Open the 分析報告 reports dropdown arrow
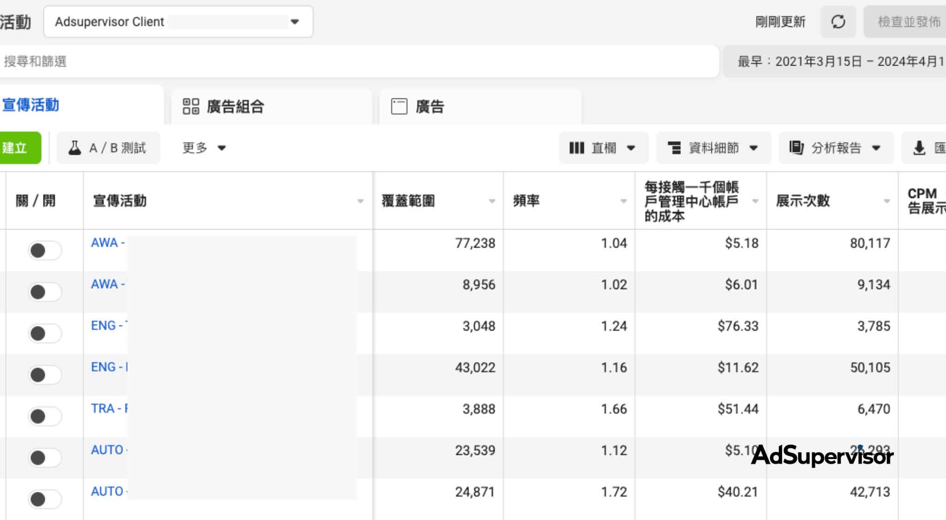946x520 pixels. (876, 148)
